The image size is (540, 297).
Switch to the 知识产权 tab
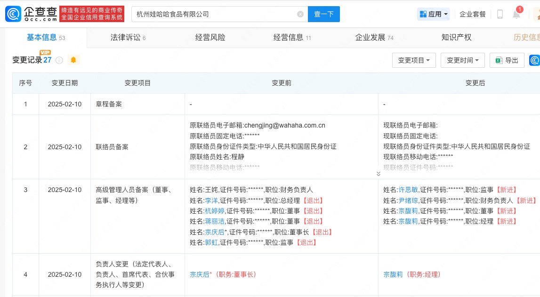(456, 38)
